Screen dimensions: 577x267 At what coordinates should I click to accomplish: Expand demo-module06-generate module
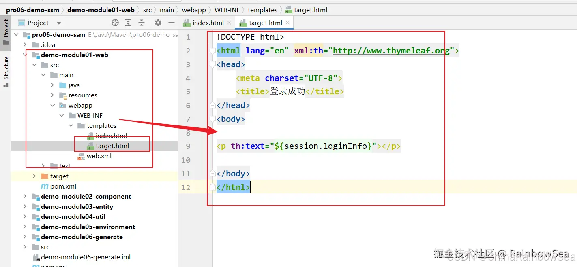pyautogui.click(x=25, y=237)
